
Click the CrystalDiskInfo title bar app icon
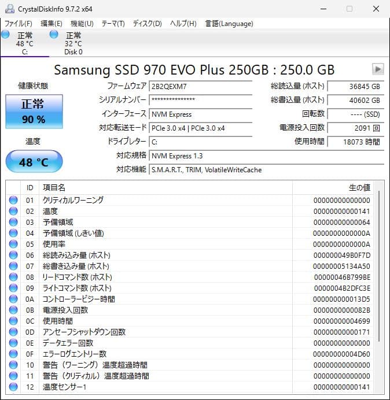click(x=10, y=9)
